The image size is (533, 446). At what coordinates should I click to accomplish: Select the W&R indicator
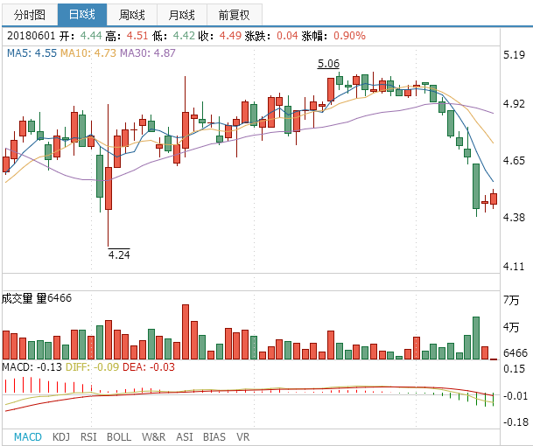coord(154,437)
